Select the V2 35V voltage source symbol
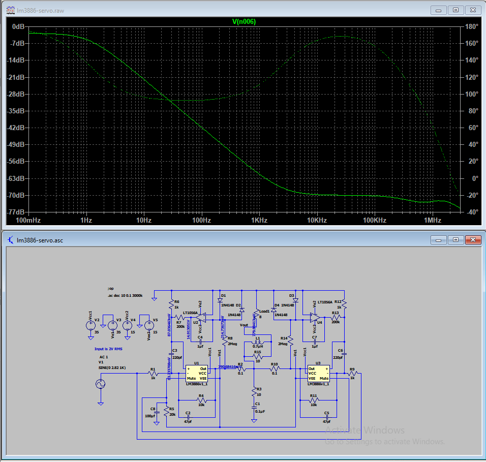 coord(90,325)
